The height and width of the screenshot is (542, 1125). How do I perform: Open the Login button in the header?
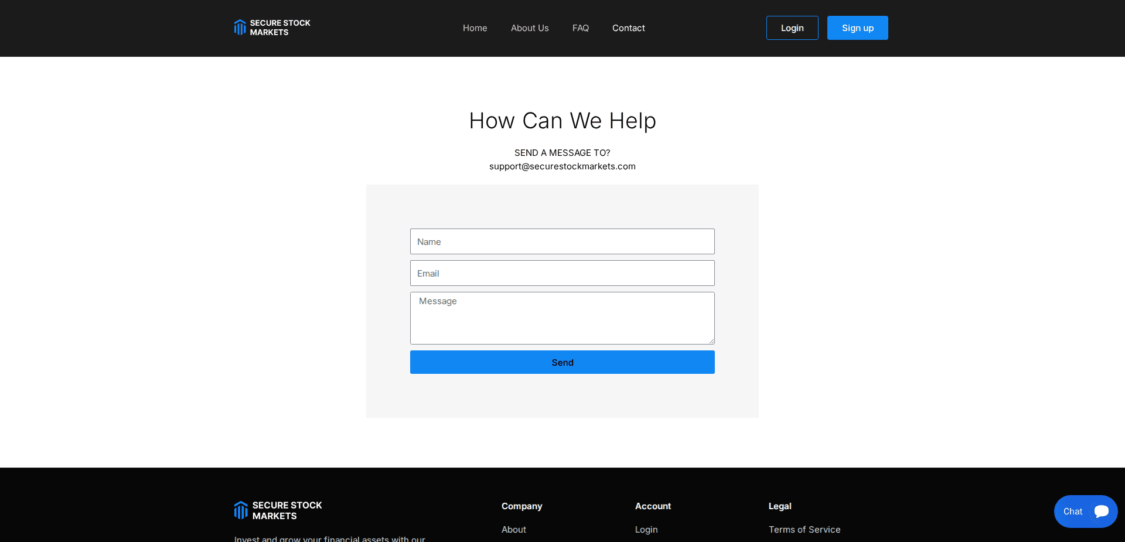tap(792, 28)
